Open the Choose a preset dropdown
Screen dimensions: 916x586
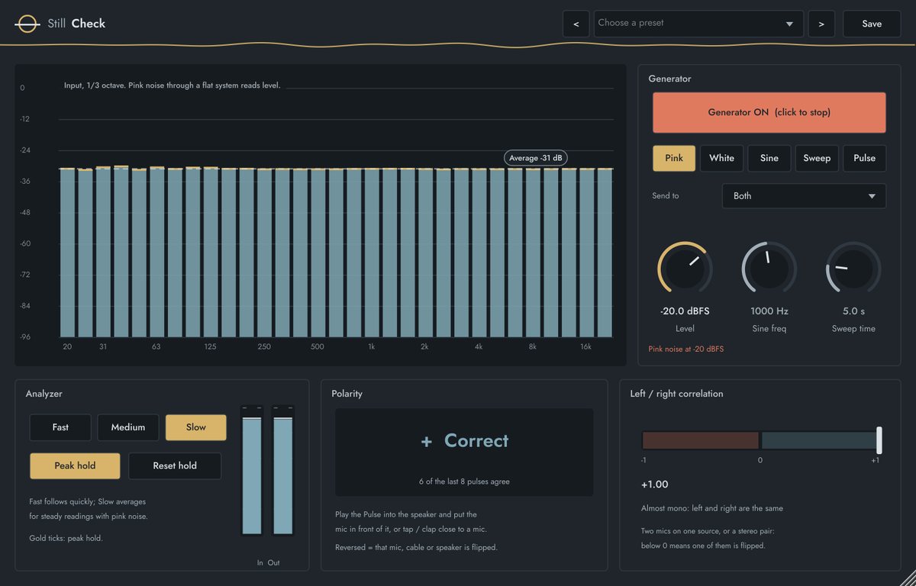click(698, 24)
